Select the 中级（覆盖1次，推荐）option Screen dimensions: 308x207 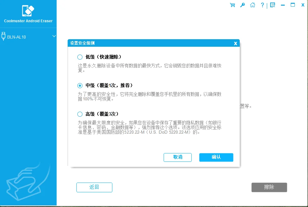80,85
